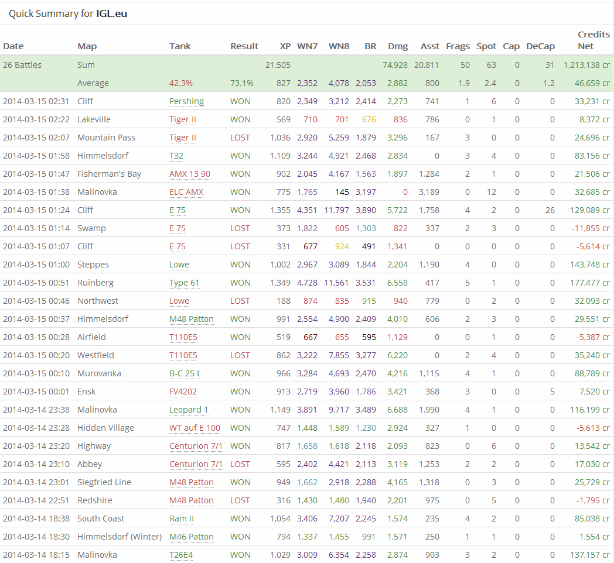
Task: Sort by the Result column header
Action: [244, 46]
